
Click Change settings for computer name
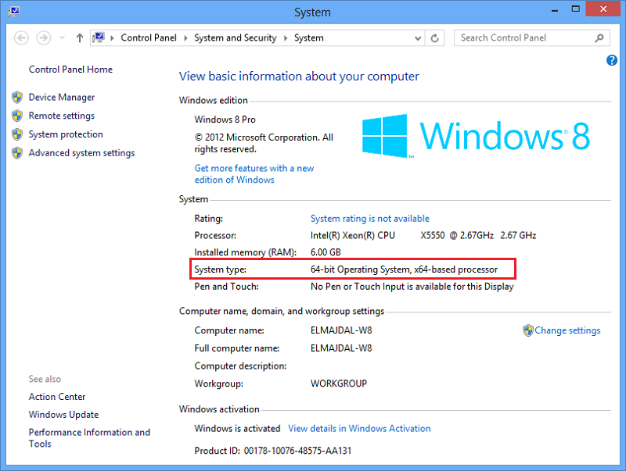tap(567, 330)
